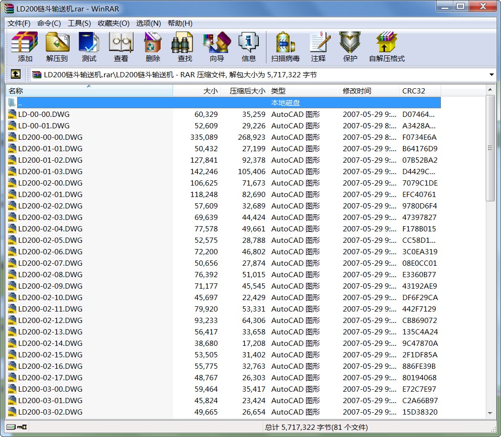Go up one folder level button

pyautogui.click(x=16, y=74)
